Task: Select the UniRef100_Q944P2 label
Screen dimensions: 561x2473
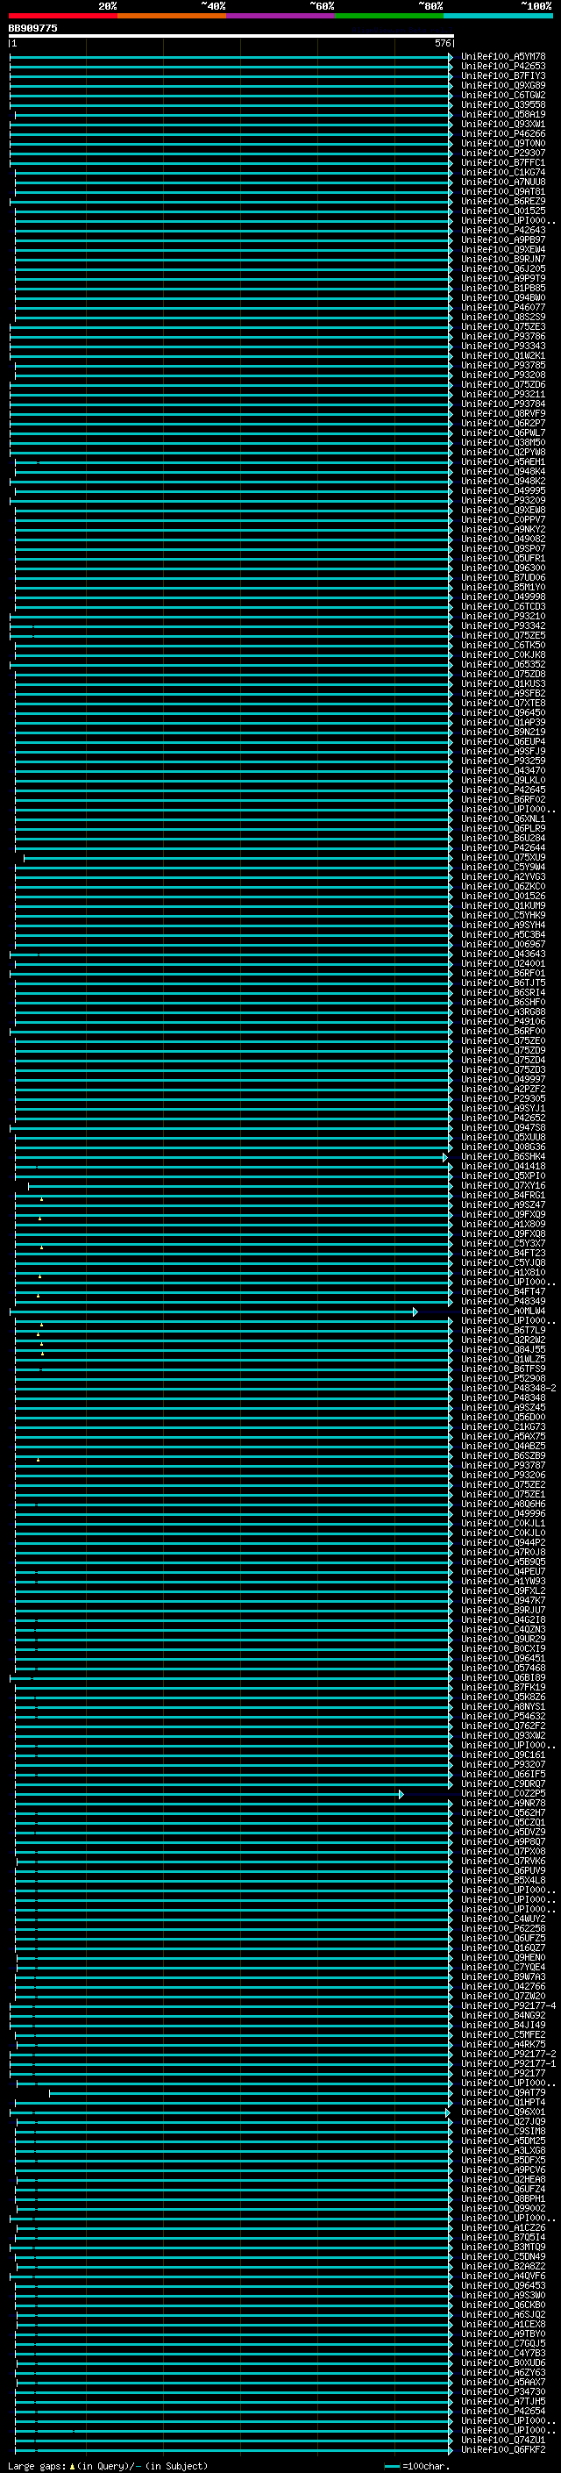Action: pos(503,1541)
